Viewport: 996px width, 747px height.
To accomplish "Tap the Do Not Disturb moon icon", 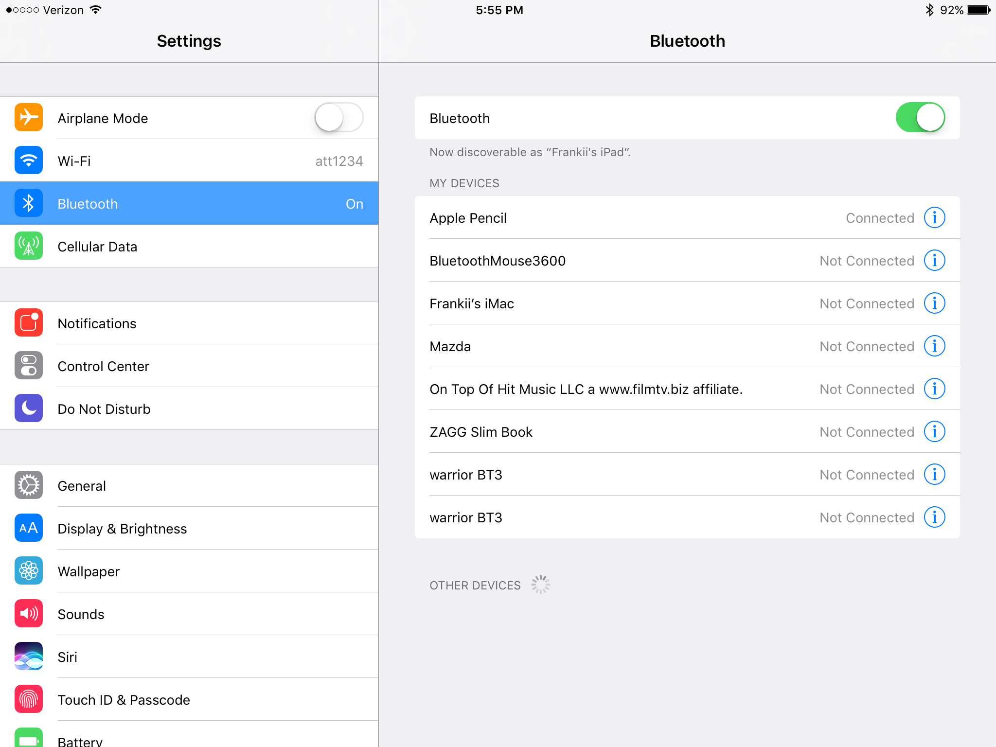I will [x=29, y=409].
